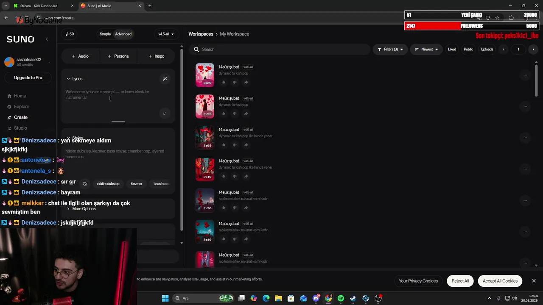This screenshot has width=543, height=305.
Task: Open the more-options menu for the 3:29 song
Action: coord(525,75)
